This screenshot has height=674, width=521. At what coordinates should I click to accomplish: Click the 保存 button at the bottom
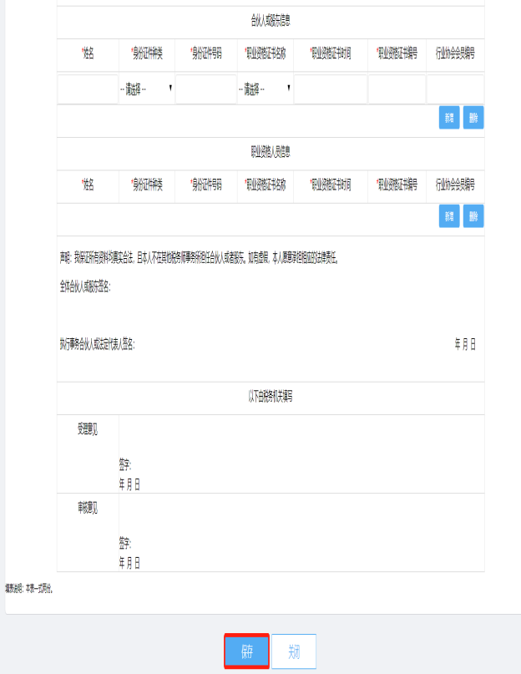point(247,651)
